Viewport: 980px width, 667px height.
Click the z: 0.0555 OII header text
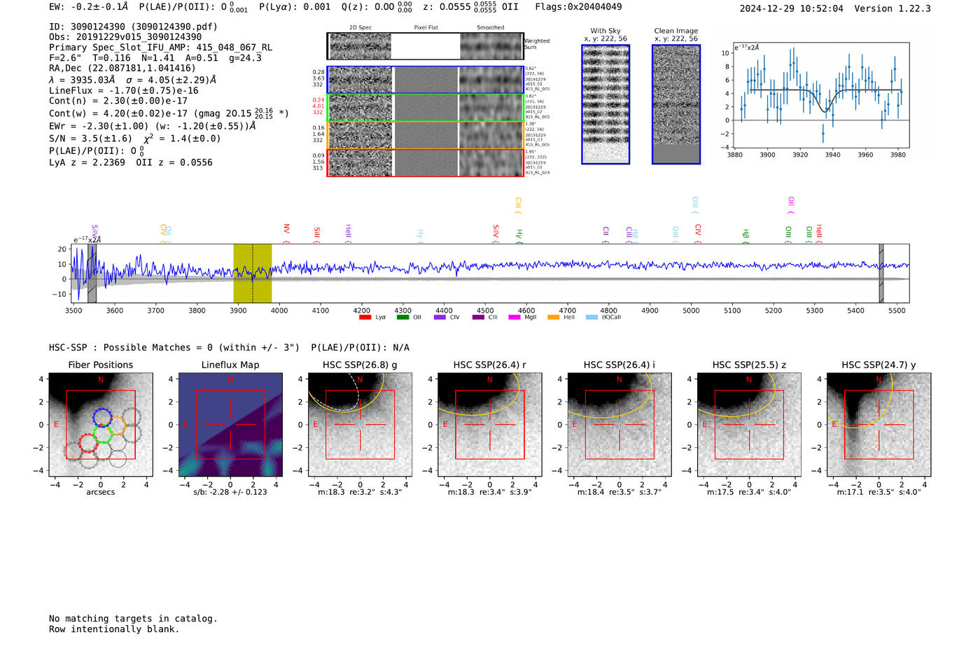coord(471,6)
